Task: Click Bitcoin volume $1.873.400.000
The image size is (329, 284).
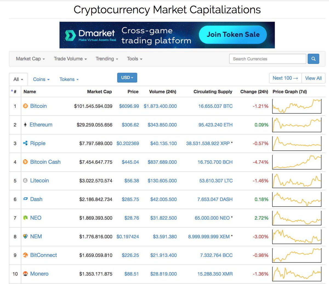Action: tap(160, 106)
